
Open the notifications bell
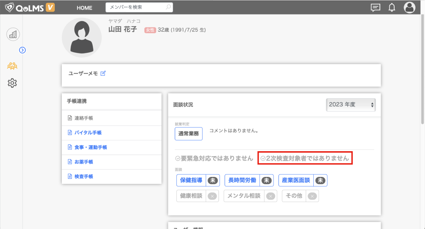coord(392,7)
